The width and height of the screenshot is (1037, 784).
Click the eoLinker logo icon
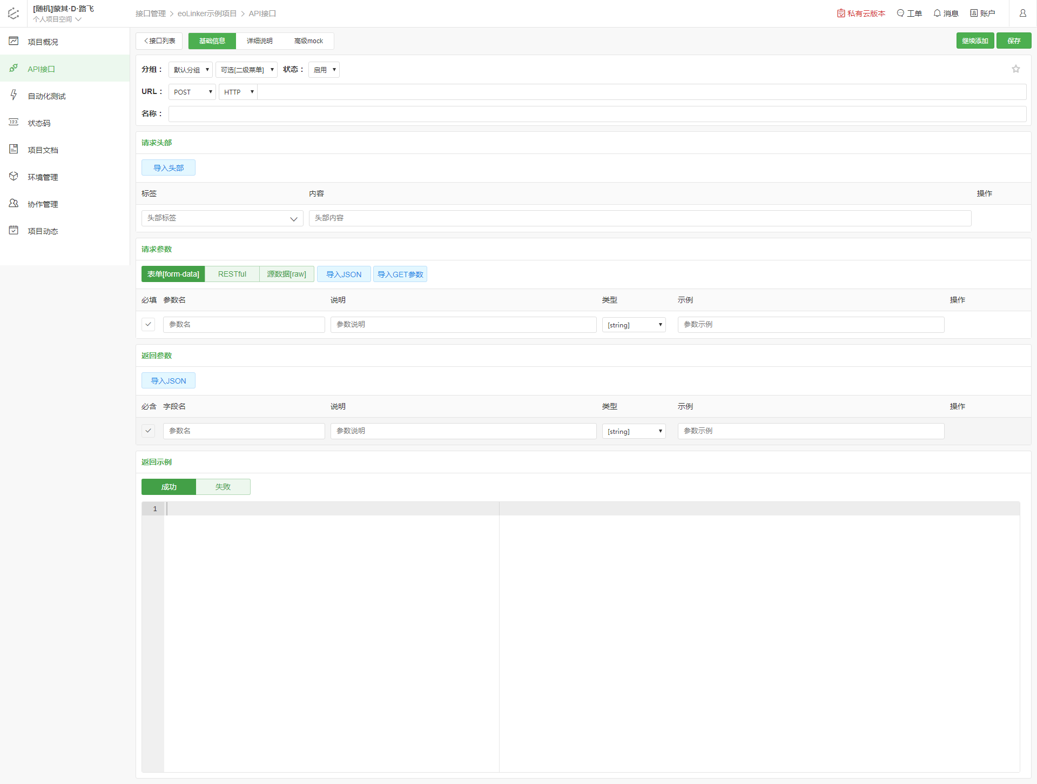(x=14, y=14)
